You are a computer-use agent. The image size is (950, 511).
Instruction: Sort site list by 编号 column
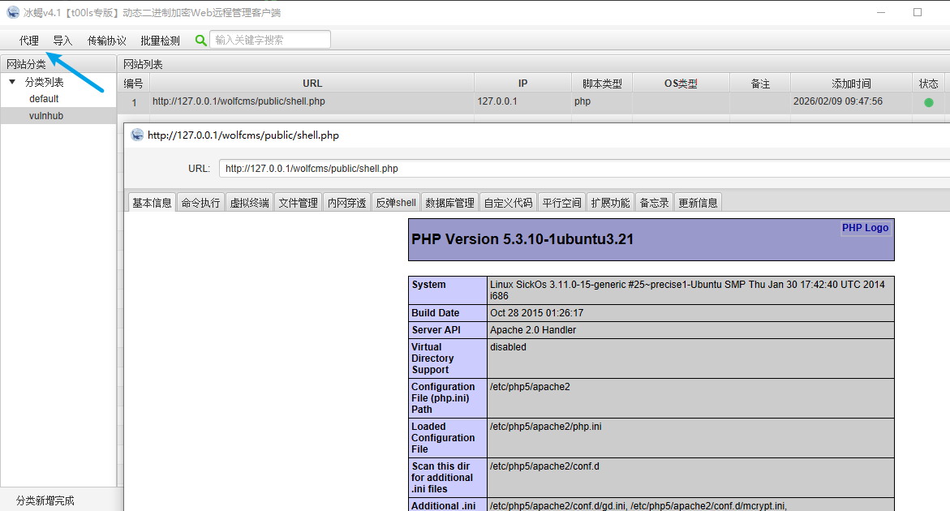click(133, 84)
